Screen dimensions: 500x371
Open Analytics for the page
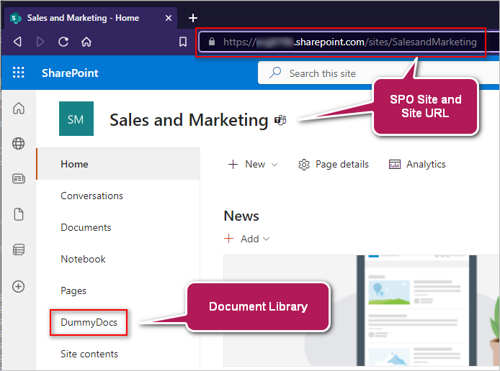(417, 165)
